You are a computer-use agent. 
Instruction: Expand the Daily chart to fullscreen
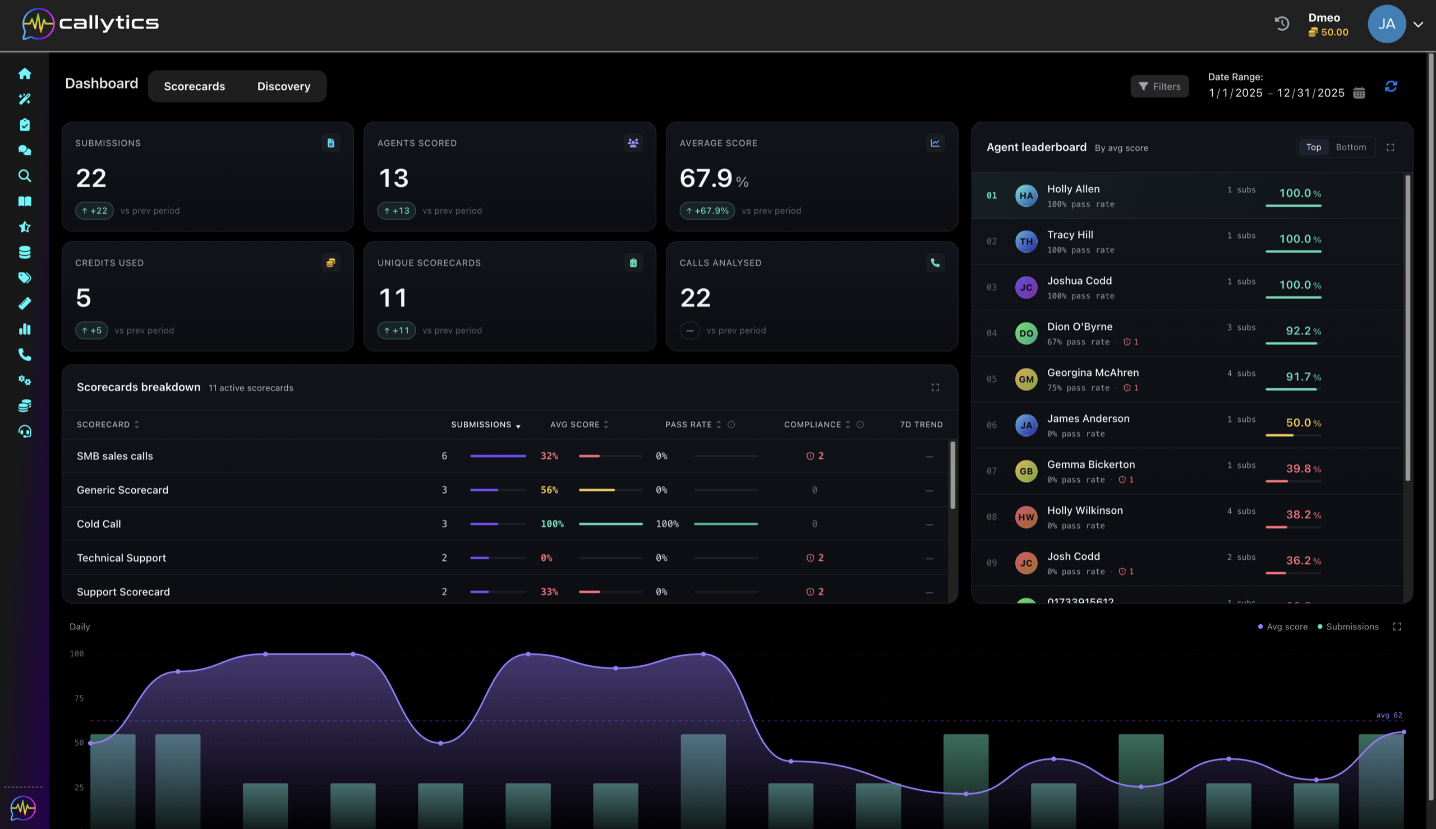[1397, 627]
